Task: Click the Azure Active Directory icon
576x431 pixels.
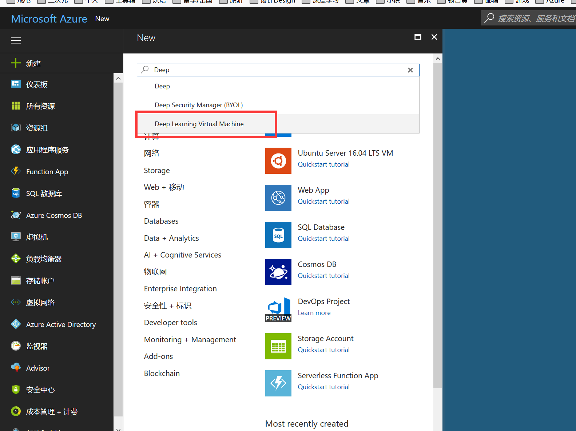Action: click(x=16, y=324)
